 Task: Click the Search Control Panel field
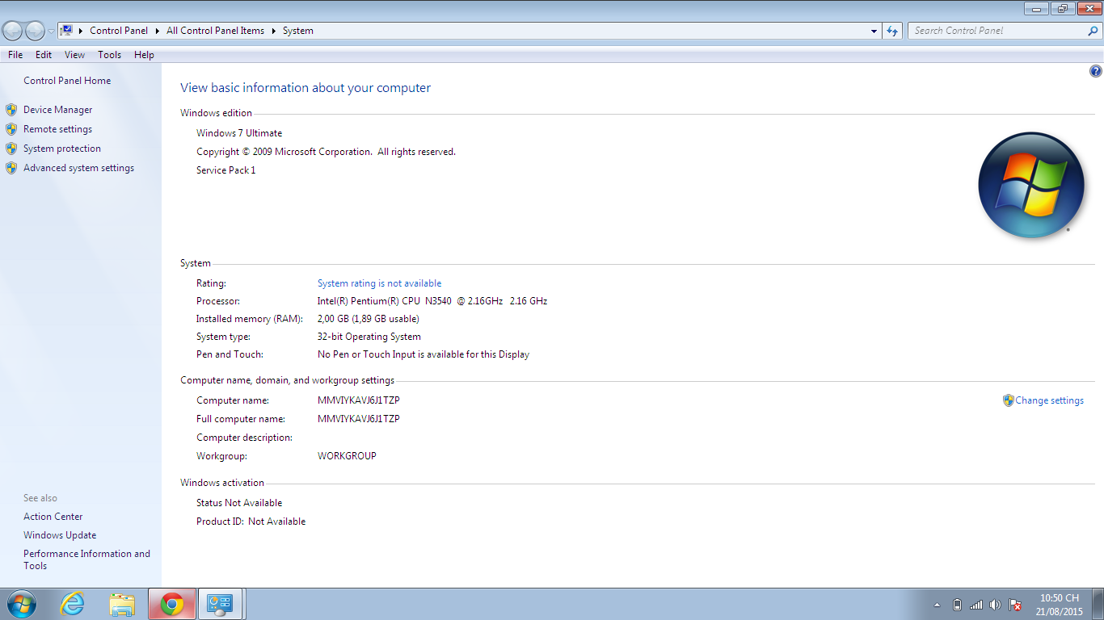coord(997,31)
